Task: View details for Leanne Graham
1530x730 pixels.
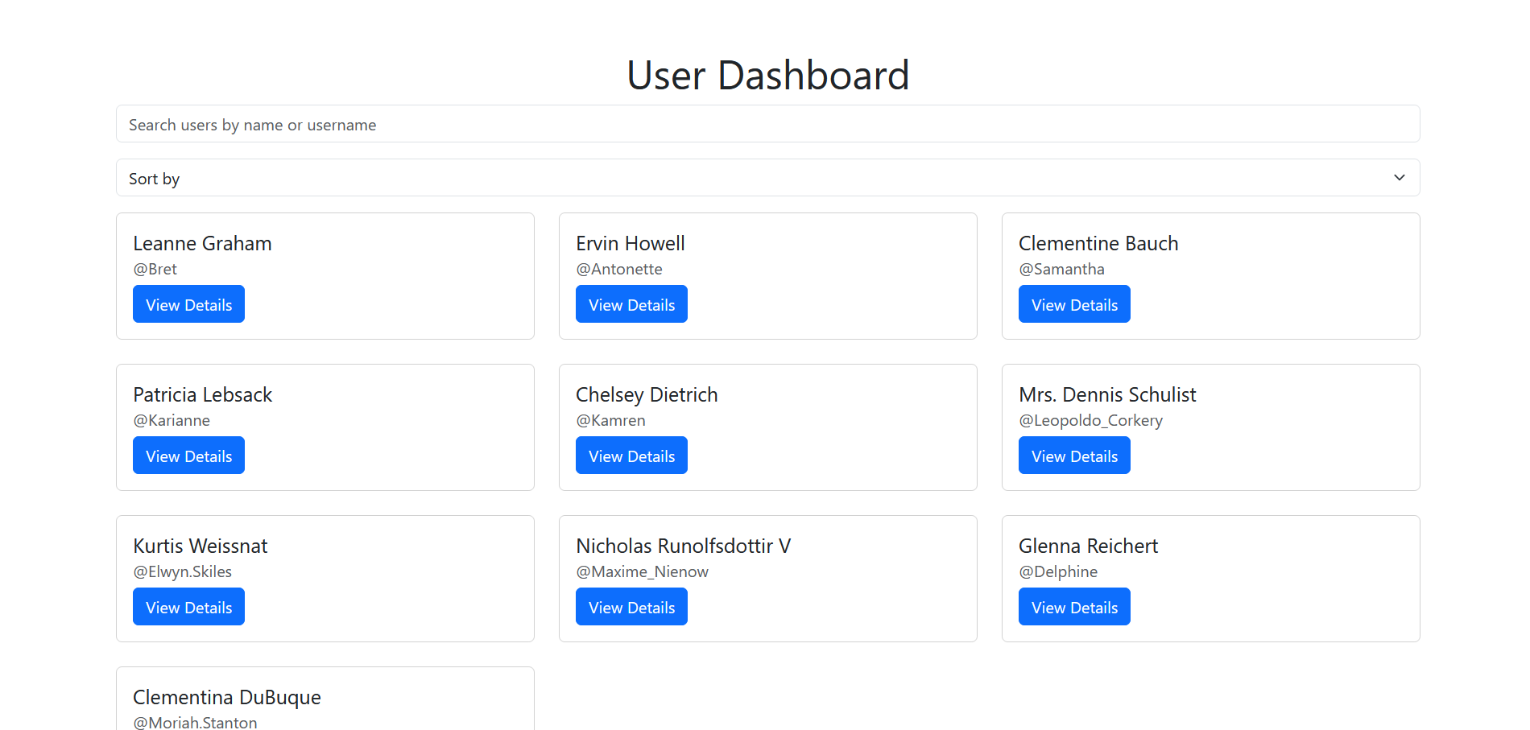Action: coord(188,304)
